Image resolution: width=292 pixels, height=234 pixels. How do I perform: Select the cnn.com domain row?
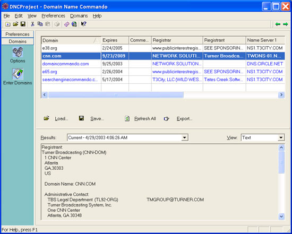coord(163,56)
